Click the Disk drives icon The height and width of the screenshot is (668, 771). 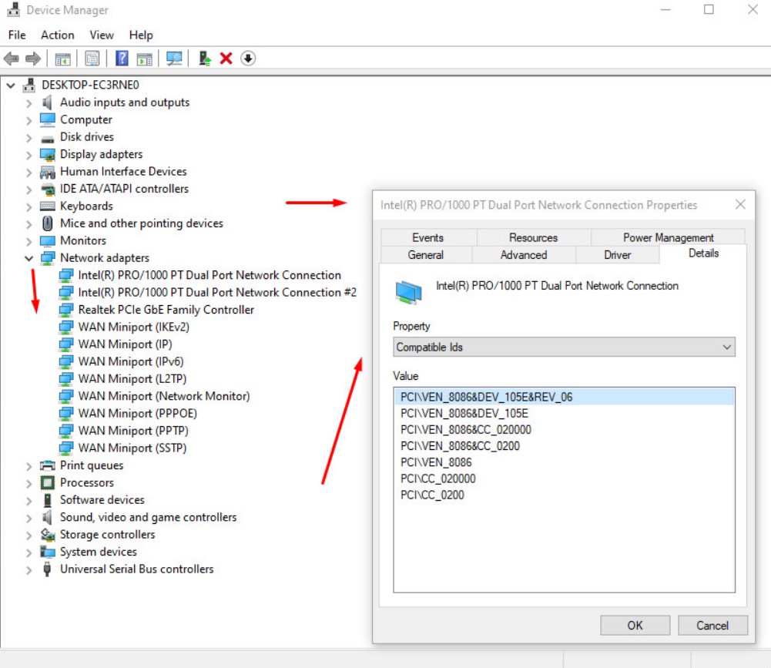48,139
